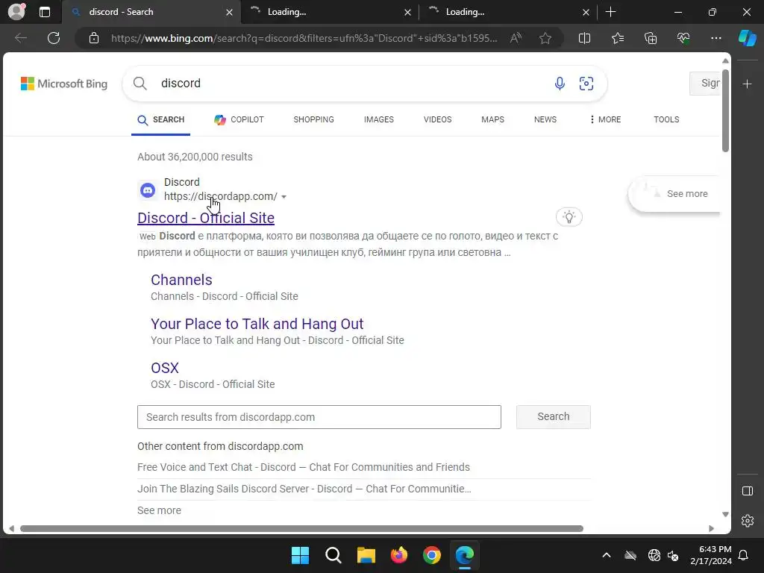Click the scroll down arrow
Image resolution: width=764 pixels, height=573 pixels.
click(x=725, y=515)
